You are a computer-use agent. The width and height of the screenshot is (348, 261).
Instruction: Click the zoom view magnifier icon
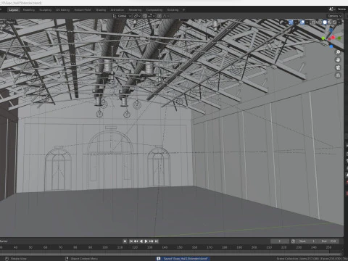(338, 52)
